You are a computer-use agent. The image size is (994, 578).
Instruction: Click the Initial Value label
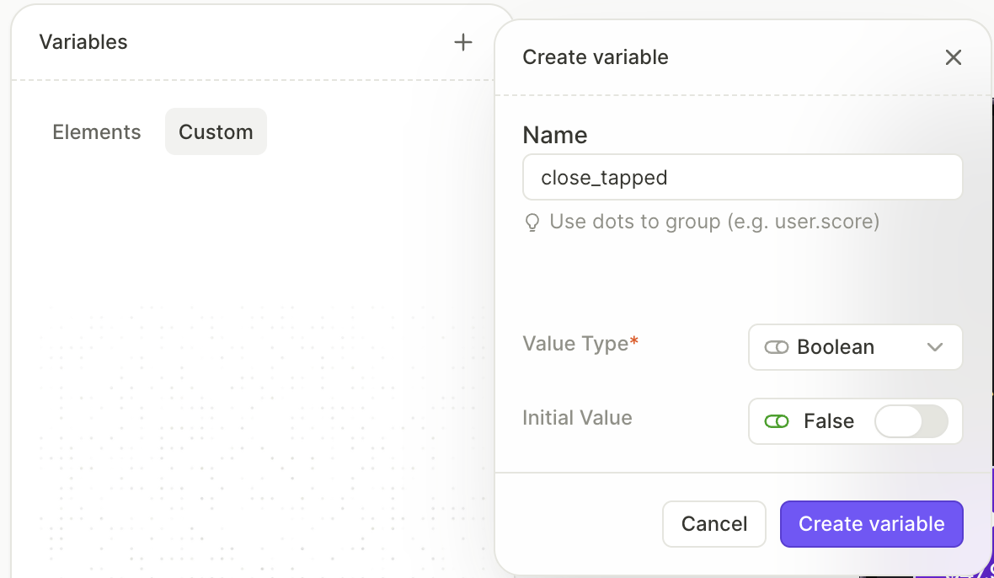[x=577, y=418]
